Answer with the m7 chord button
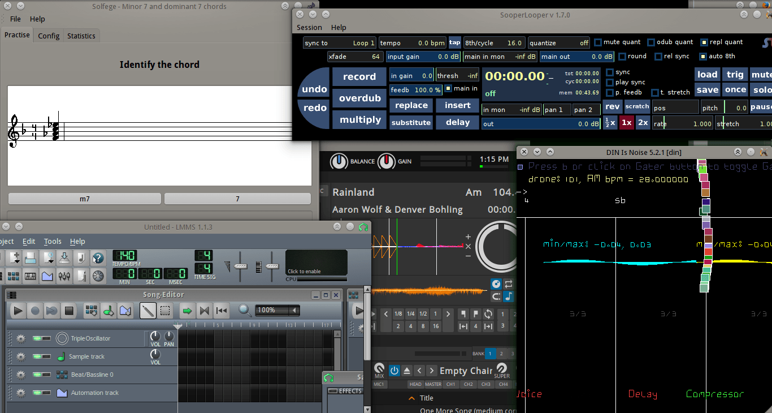Image resolution: width=772 pixels, height=413 pixels. [x=84, y=199]
